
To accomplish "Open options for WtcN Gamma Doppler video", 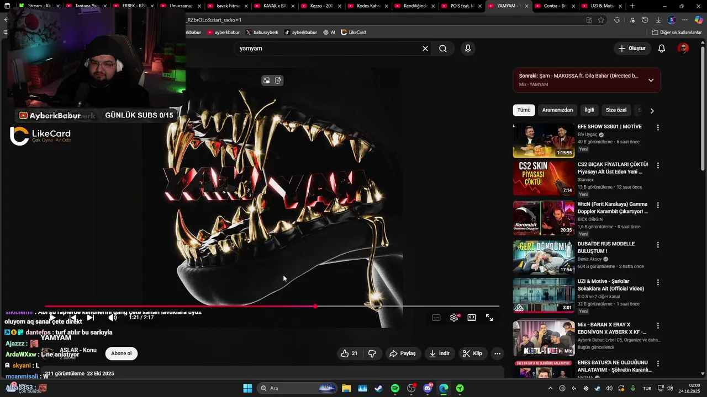I will (x=657, y=205).
